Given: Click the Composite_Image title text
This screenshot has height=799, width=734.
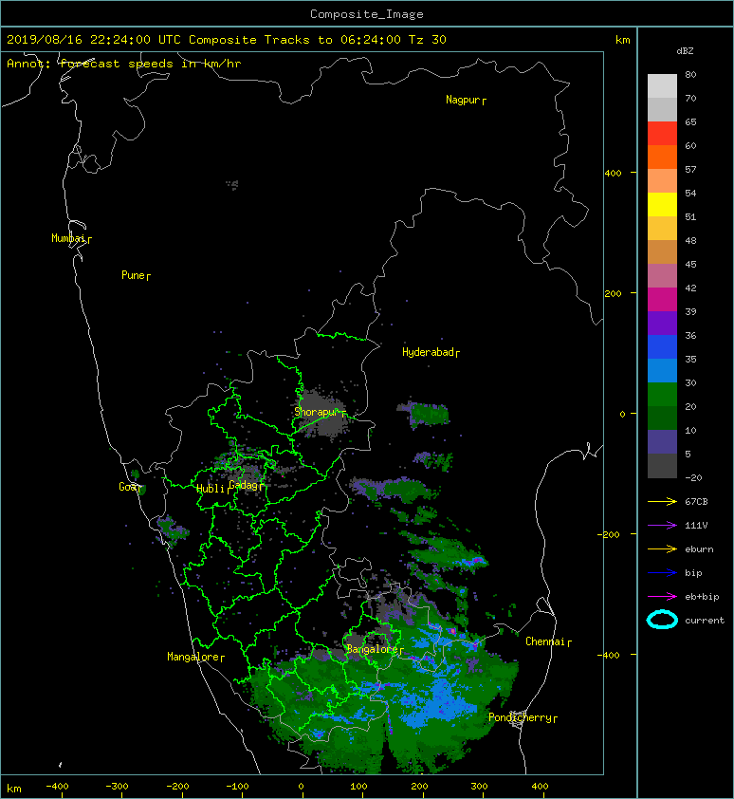Looking at the screenshot, I should pos(367,14).
